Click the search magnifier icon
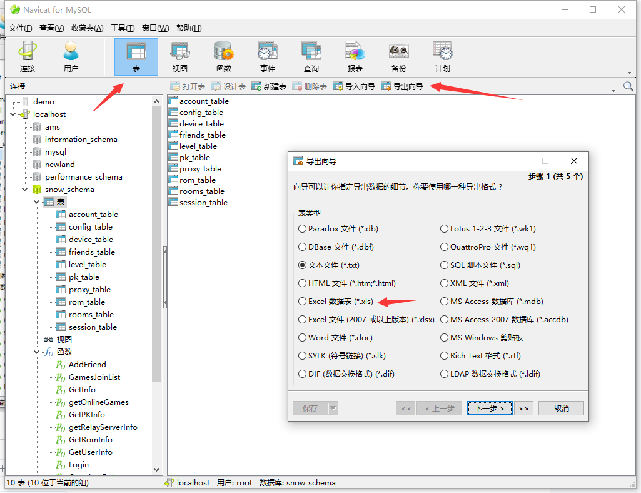The height and width of the screenshot is (493, 641). [628, 86]
